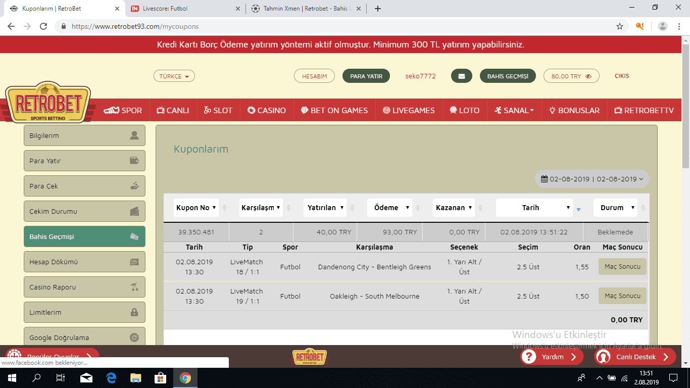The image size is (690, 388).
Task: Open a new browser tab
Action: pos(378,9)
